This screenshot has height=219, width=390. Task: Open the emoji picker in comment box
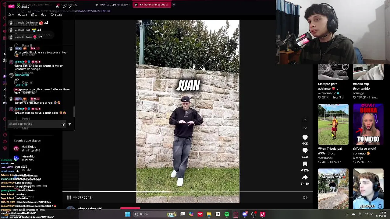pyautogui.click(x=63, y=124)
